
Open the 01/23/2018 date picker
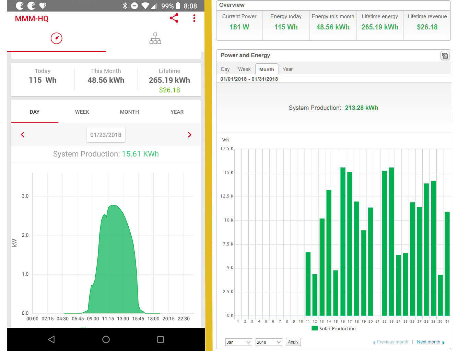coord(106,135)
